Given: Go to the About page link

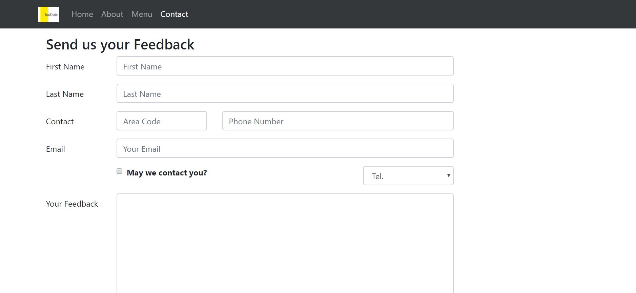Looking at the screenshot, I should coord(112,14).
